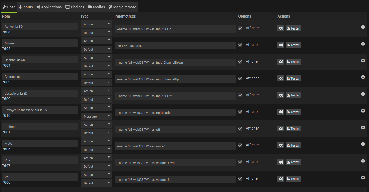The image size is (369, 192).
Task: Open advanced settings gear for Allumer command
Action: (281, 45)
